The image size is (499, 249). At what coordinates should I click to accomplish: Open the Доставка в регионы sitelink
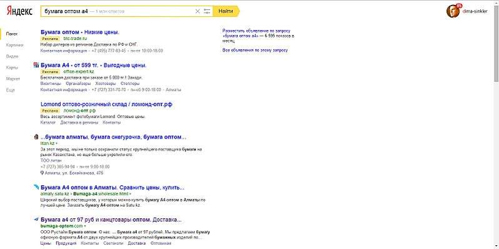click(x=79, y=123)
